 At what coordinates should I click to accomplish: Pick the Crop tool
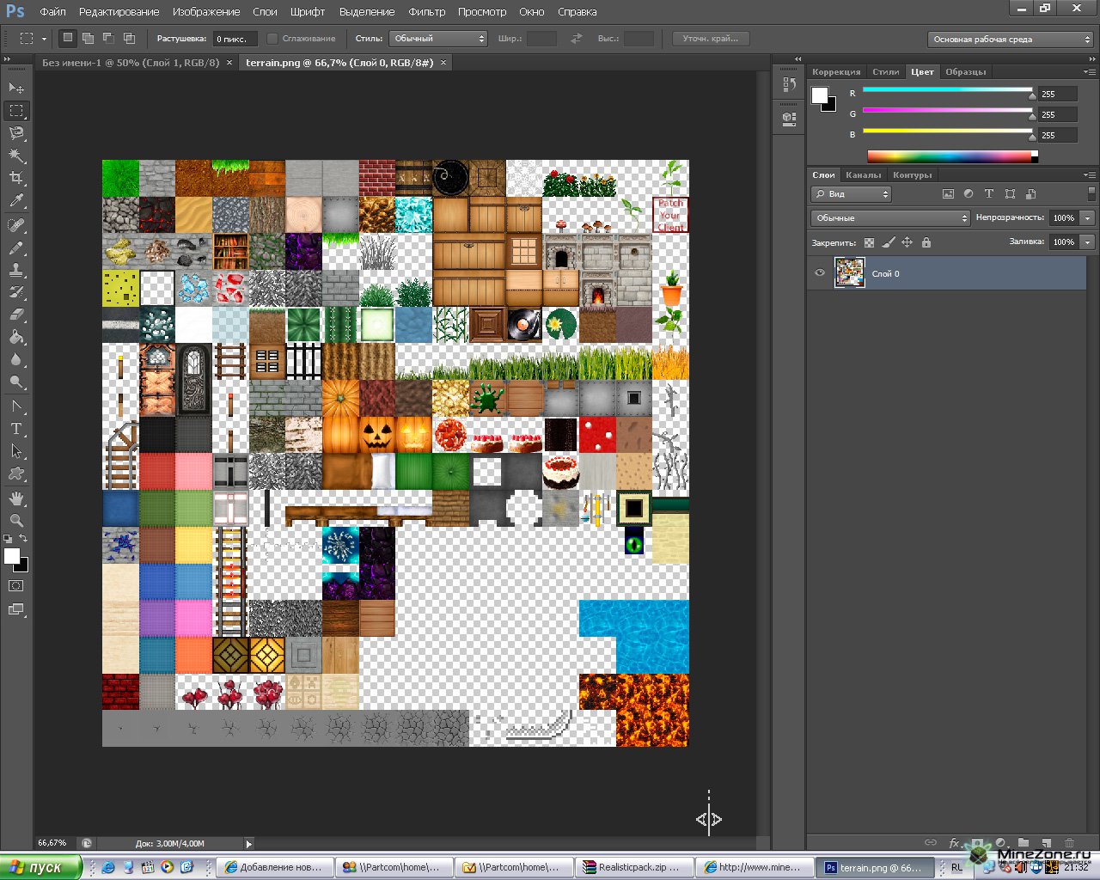(16, 178)
